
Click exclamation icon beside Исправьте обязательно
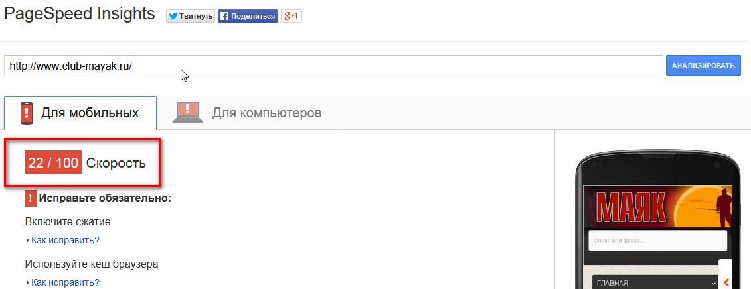(30, 198)
